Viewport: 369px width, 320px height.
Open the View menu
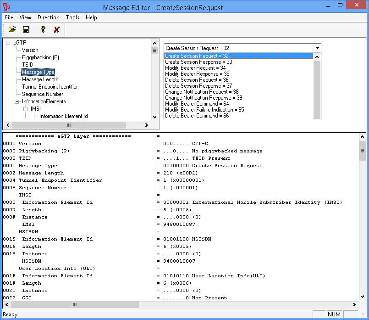pyautogui.click(x=25, y=17)
